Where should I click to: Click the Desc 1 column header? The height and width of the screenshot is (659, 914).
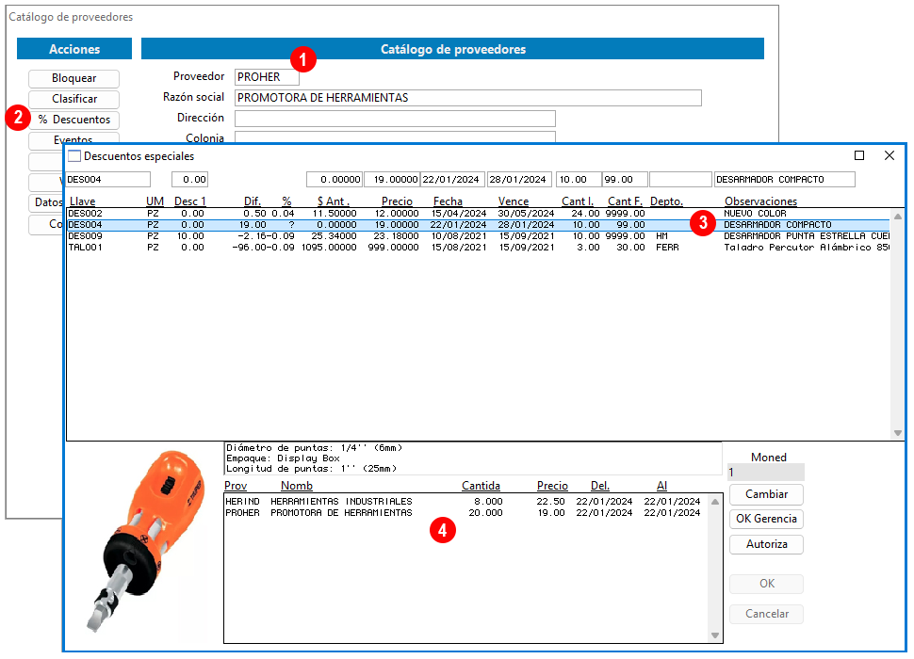(x=190, y=201)
